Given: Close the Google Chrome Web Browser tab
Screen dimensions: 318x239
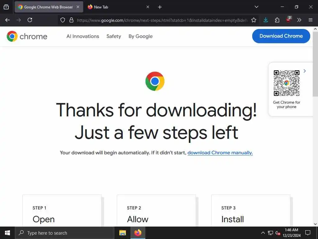Looking at the screenshot, I should [78, 7].
